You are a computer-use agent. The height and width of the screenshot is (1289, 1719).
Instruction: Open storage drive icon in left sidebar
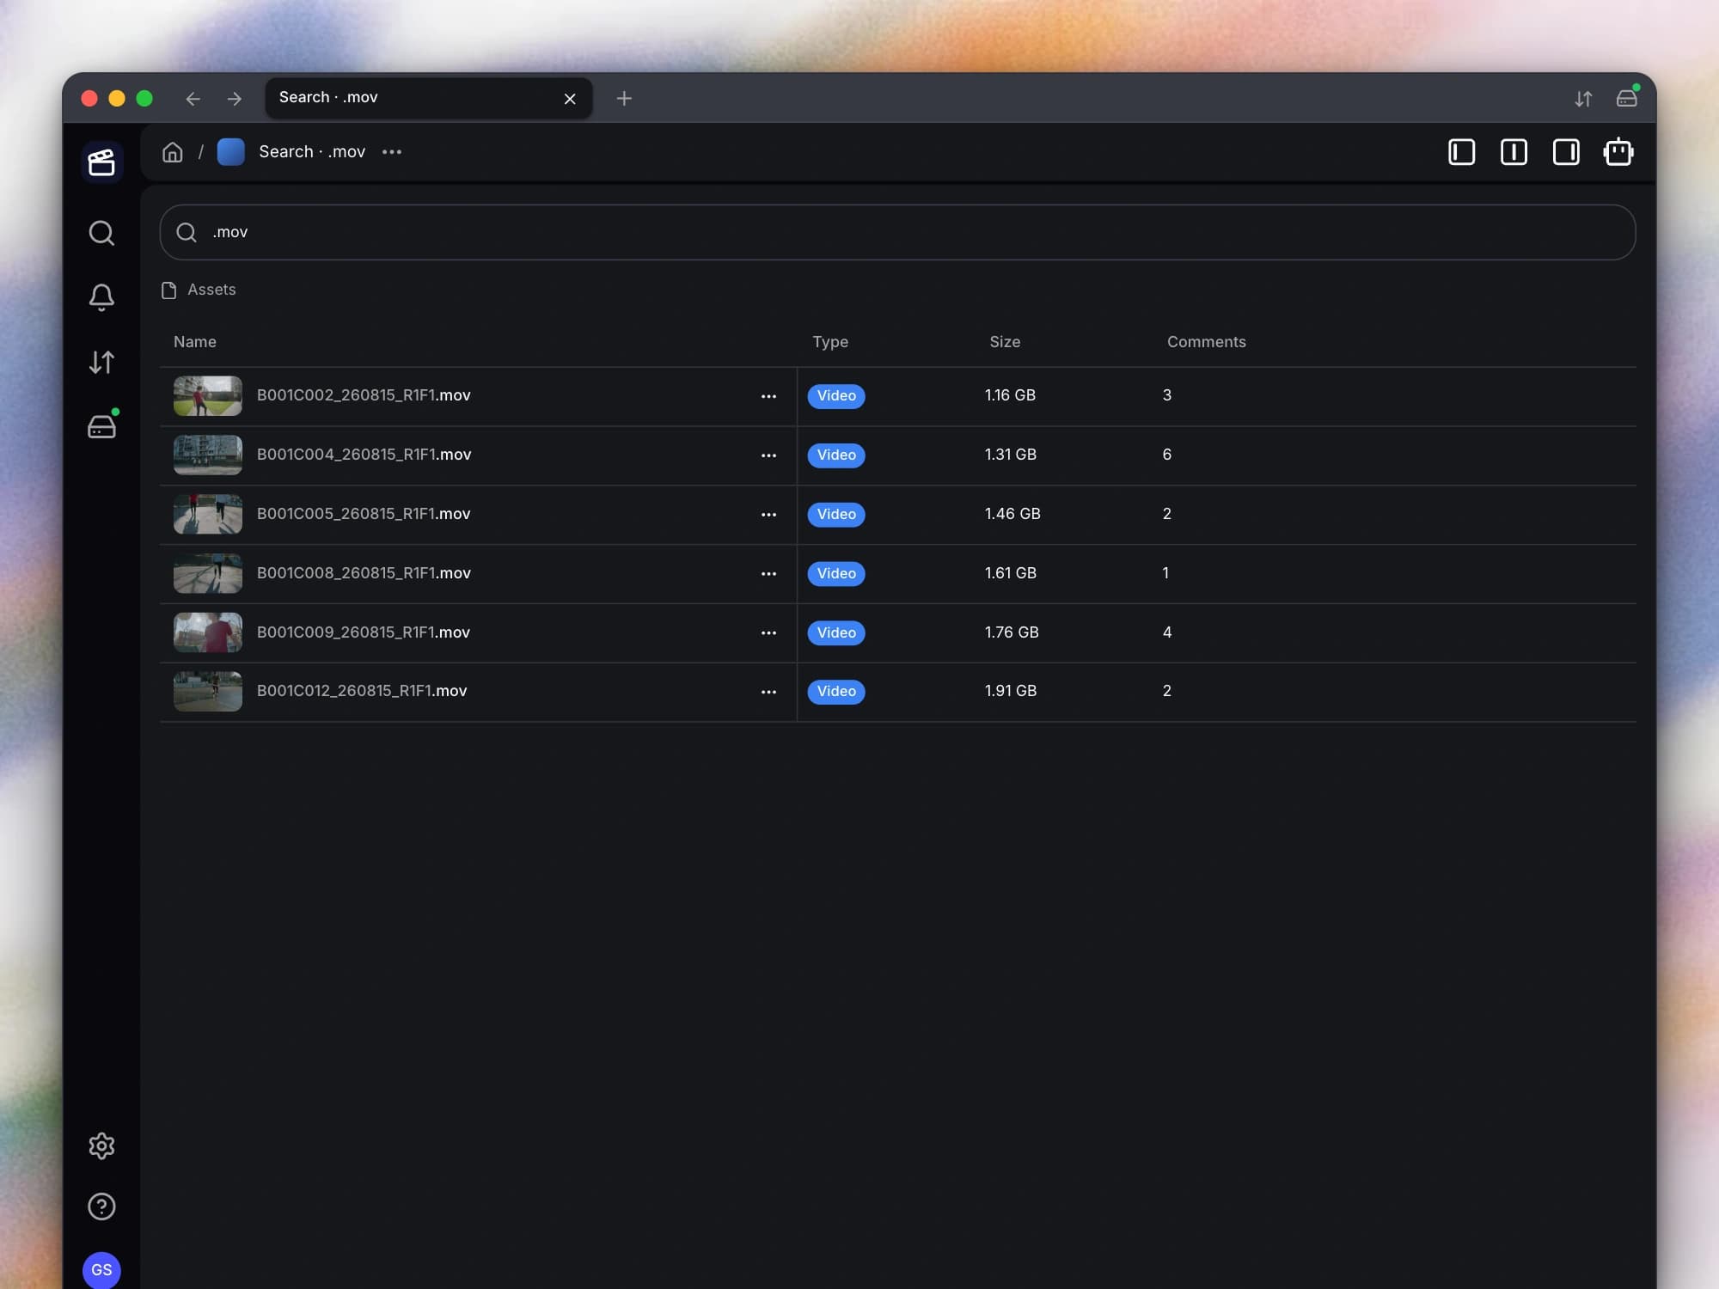click(101, 426)
